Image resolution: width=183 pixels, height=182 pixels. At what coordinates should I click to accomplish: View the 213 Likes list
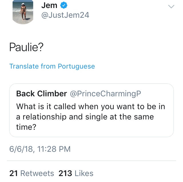[x=76, y=173]
